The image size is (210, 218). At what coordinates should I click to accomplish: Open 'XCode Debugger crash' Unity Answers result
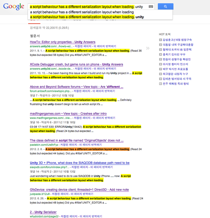coord(76,64)
